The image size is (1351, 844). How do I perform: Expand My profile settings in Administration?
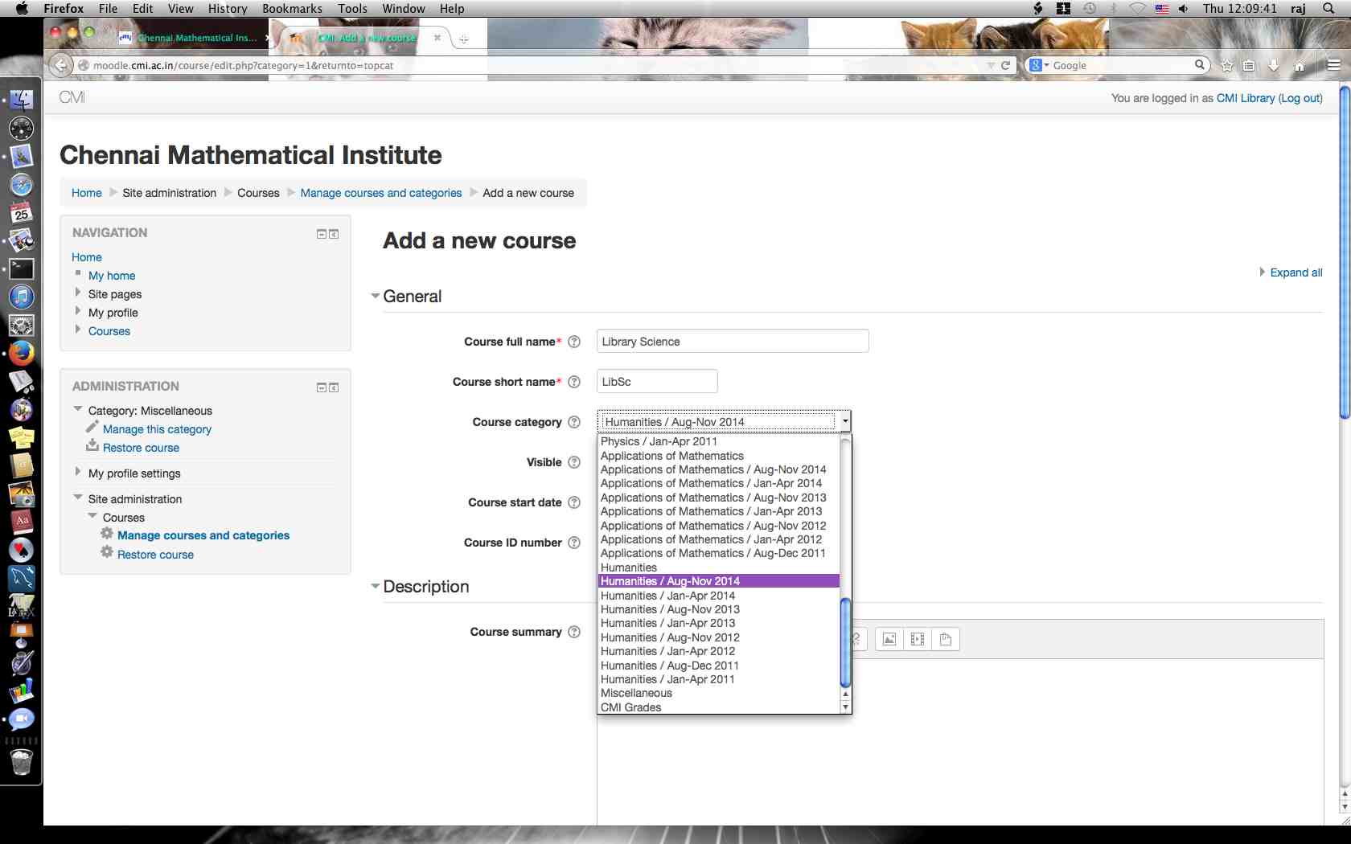tap(78, 472)
